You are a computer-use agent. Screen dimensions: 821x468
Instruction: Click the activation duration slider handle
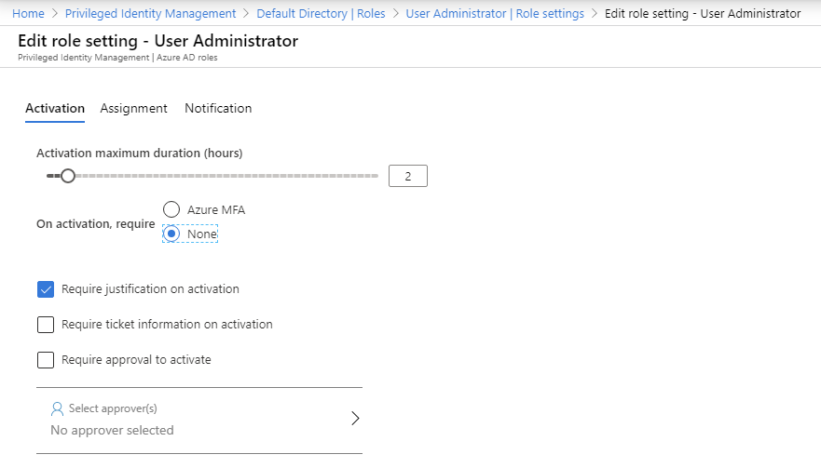click(67, 176)
